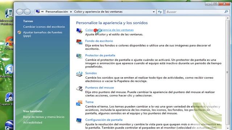
Task: Select the Fondo de escritorio icon
Action: coord(79,42)
